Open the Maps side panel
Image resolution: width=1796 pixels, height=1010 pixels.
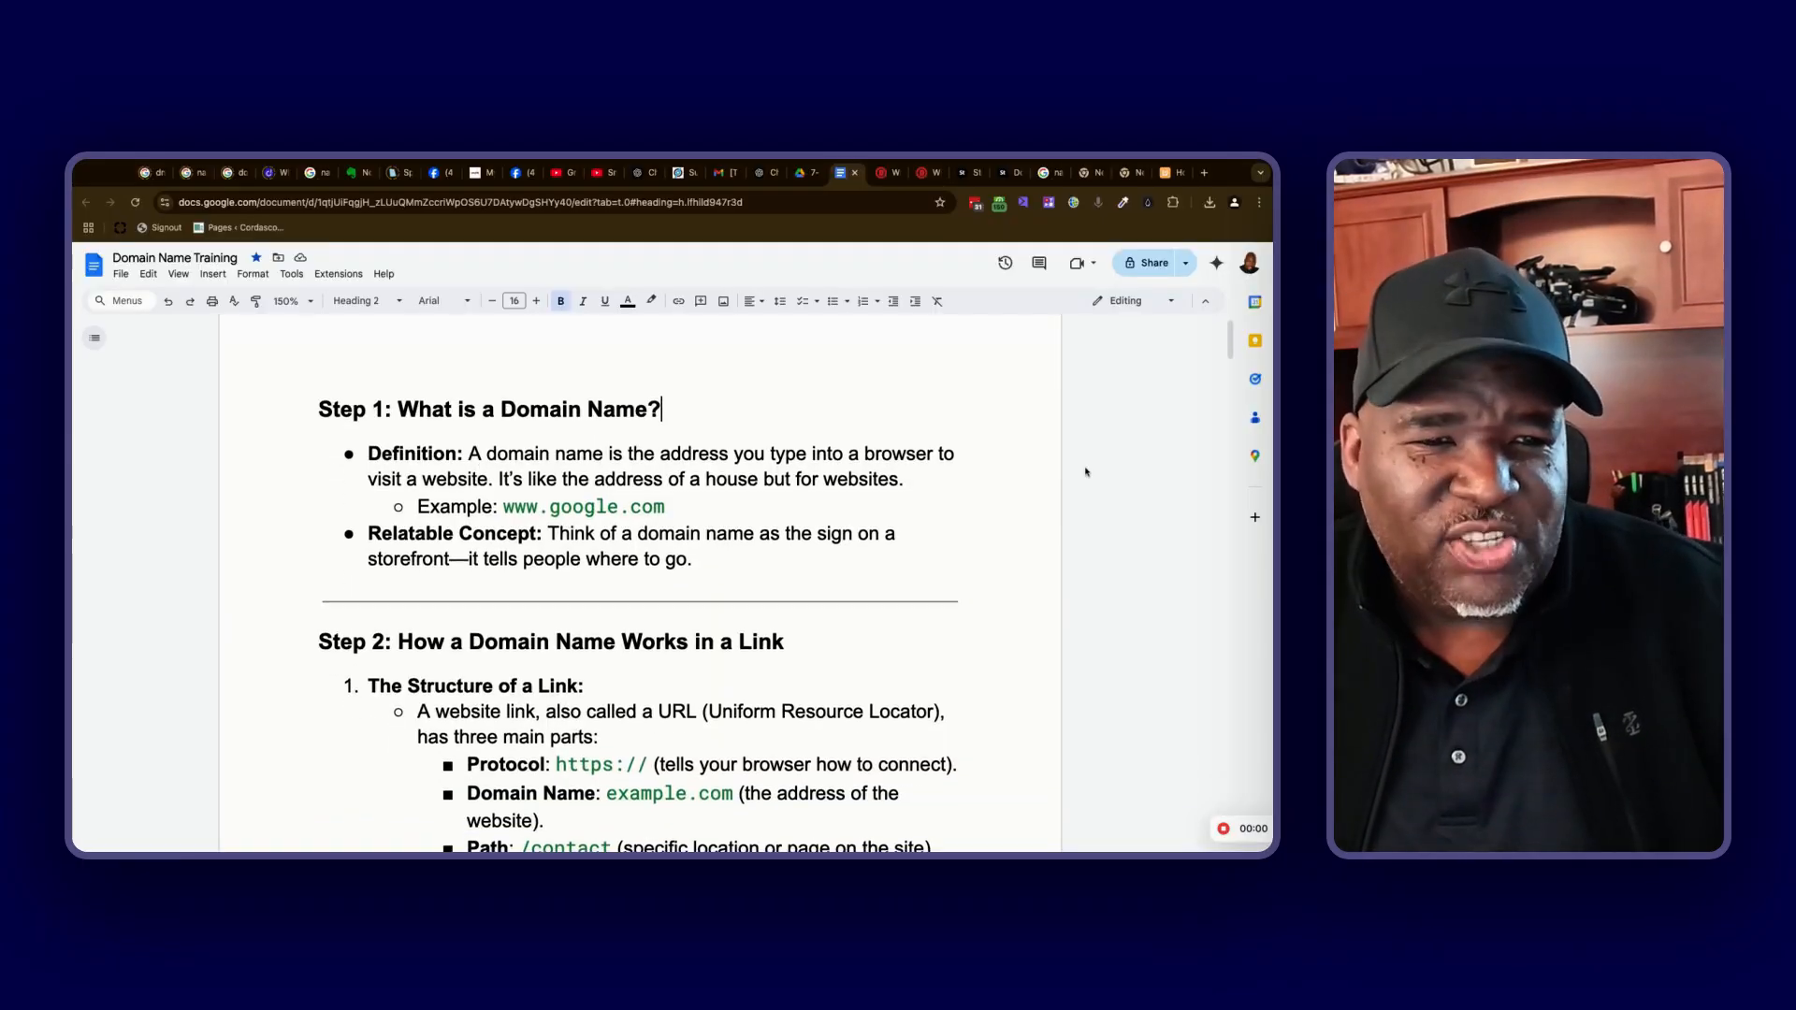[1255, 455]
